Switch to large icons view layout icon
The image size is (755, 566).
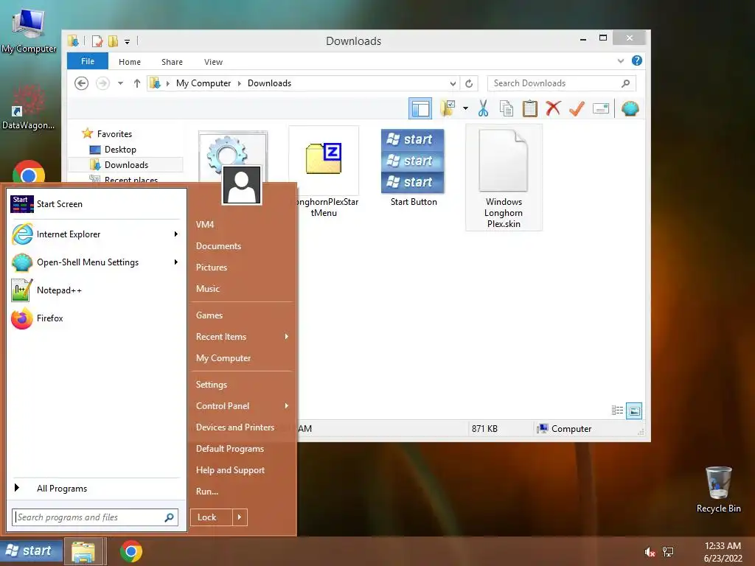coord(634,410)
